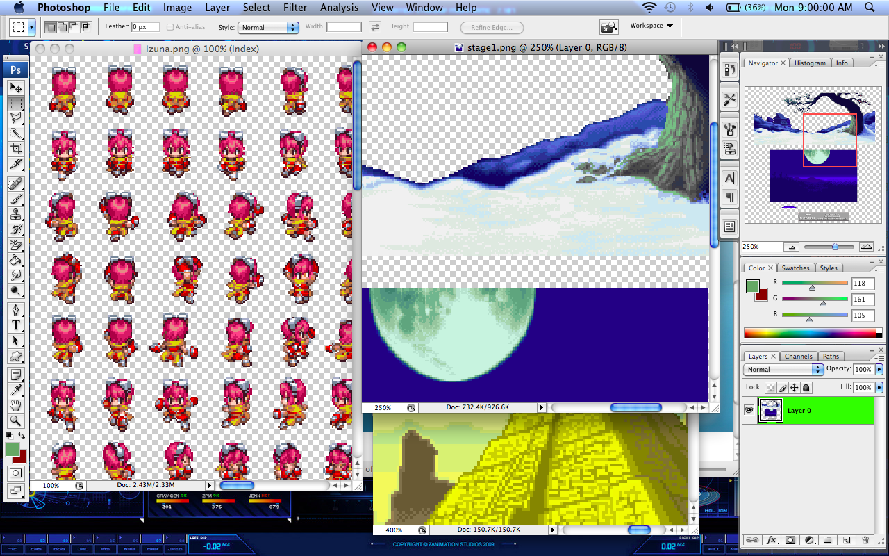This screenshot has width=889, height=556.
Task: Switch to the Channels tab
Action: [x=798, y=357]
